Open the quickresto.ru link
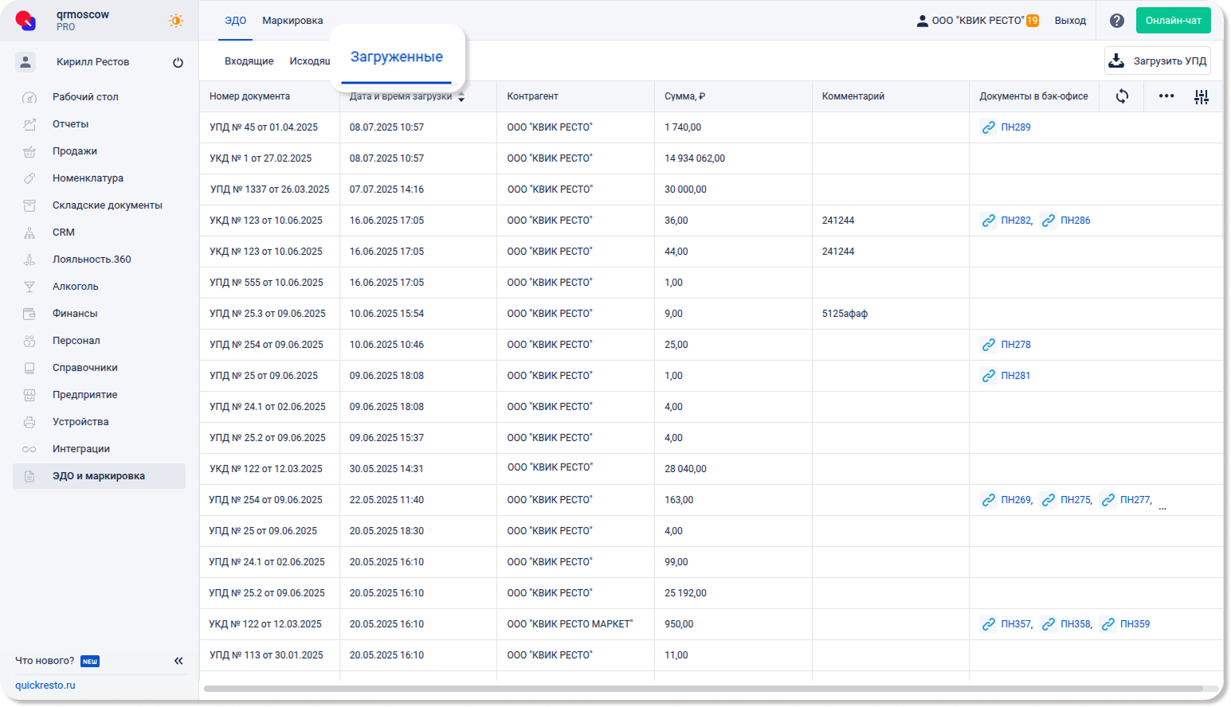 pyautogui.click(x=45, y=686)
